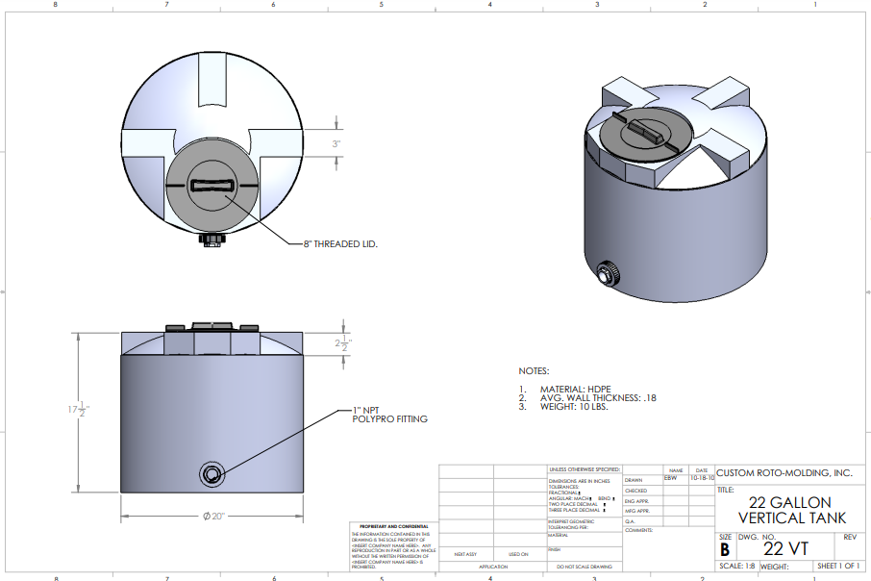Screen dimensions: 871x581
Task: Click the round fitting on the front view
Action: click(212, 474)
